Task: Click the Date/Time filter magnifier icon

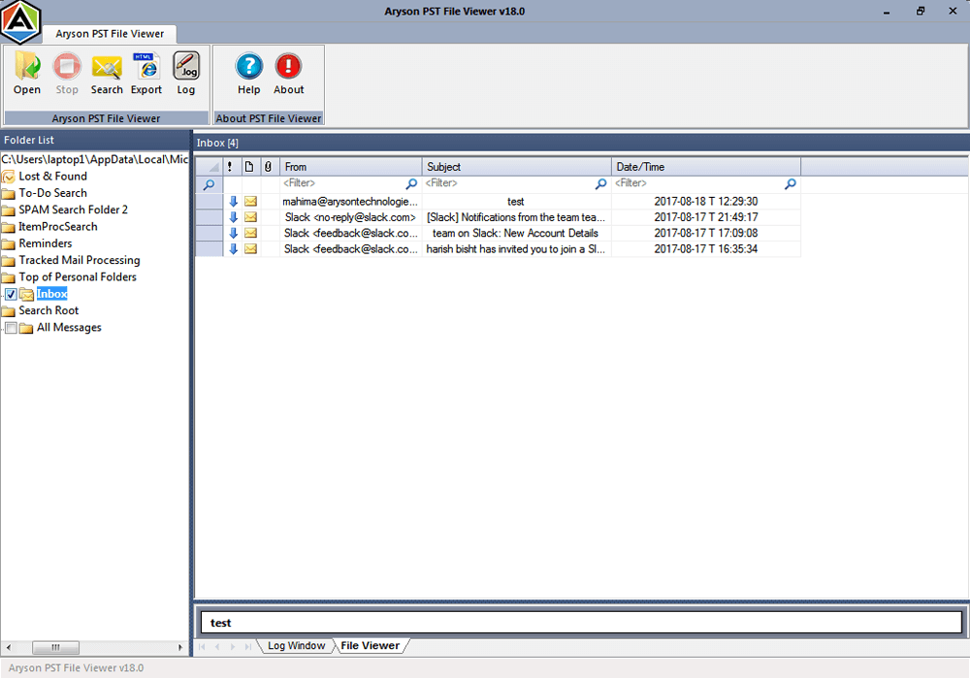Action: [x=790, y=183]
